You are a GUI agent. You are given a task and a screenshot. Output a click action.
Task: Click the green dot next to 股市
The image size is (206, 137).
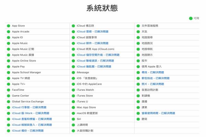138,61
